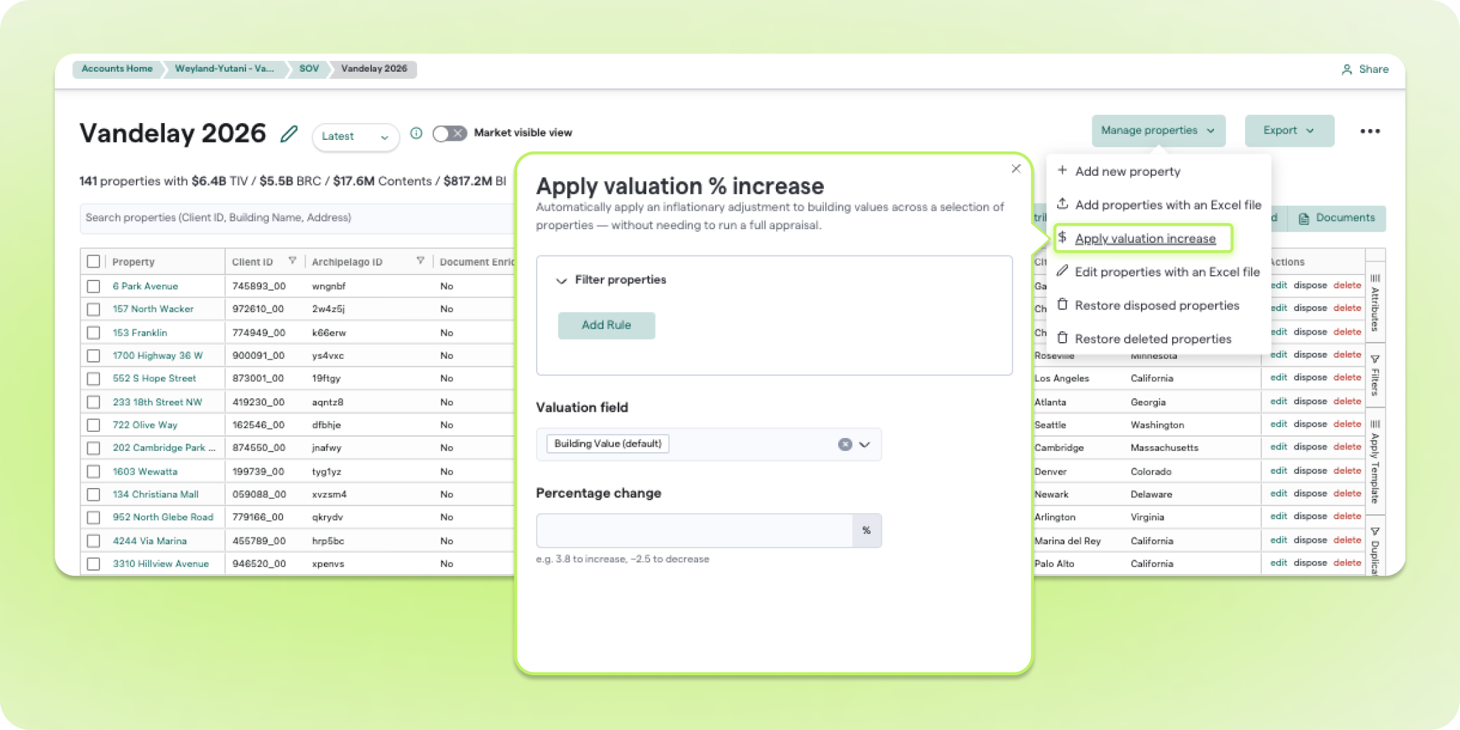Click Archipelago ID value k66erw
Screen dimensions: 1460x730
coord(328,333)
